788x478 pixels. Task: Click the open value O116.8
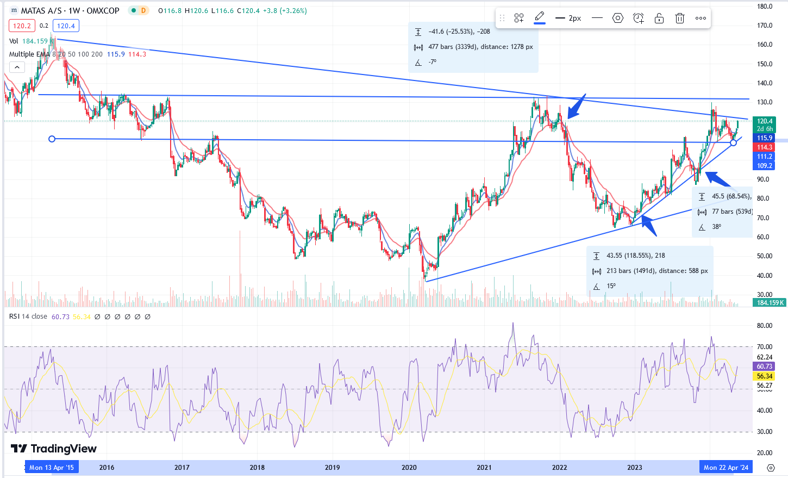coord(170,10)
